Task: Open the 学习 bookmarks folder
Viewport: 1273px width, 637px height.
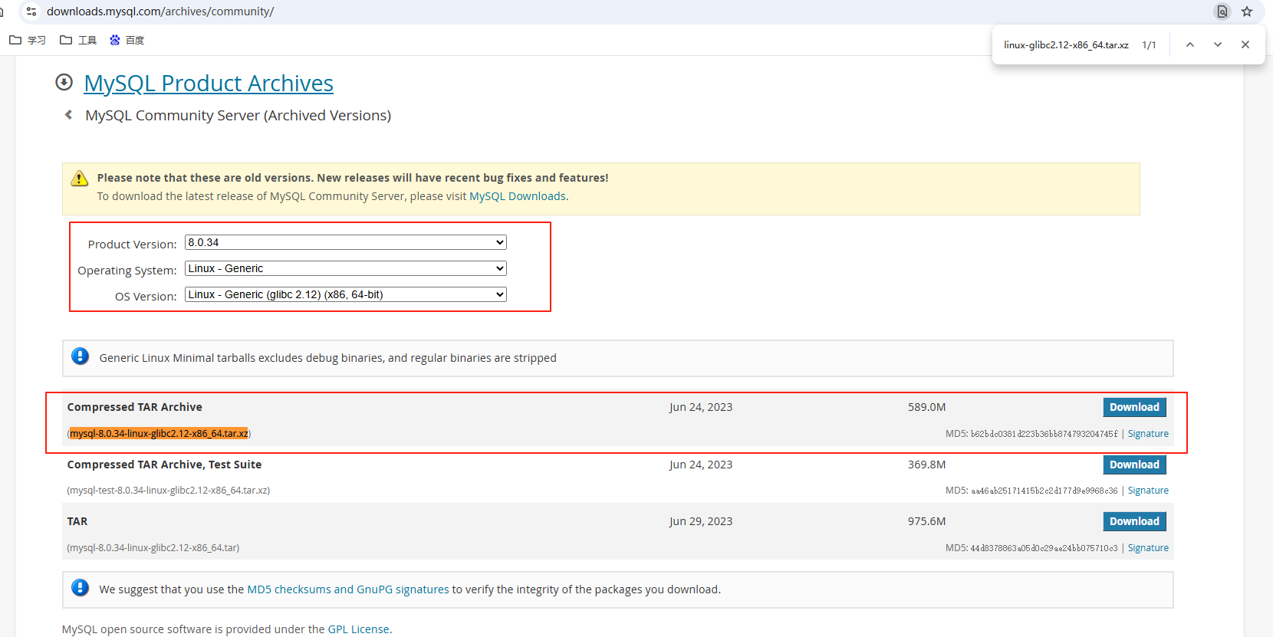Action: [x=28, y=40]
